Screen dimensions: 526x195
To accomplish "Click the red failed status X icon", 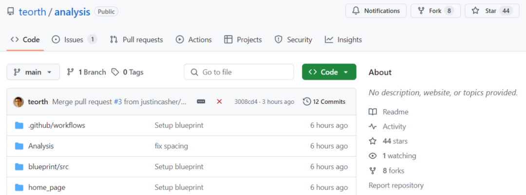I will pyautogui.click(x=219, y=101).
